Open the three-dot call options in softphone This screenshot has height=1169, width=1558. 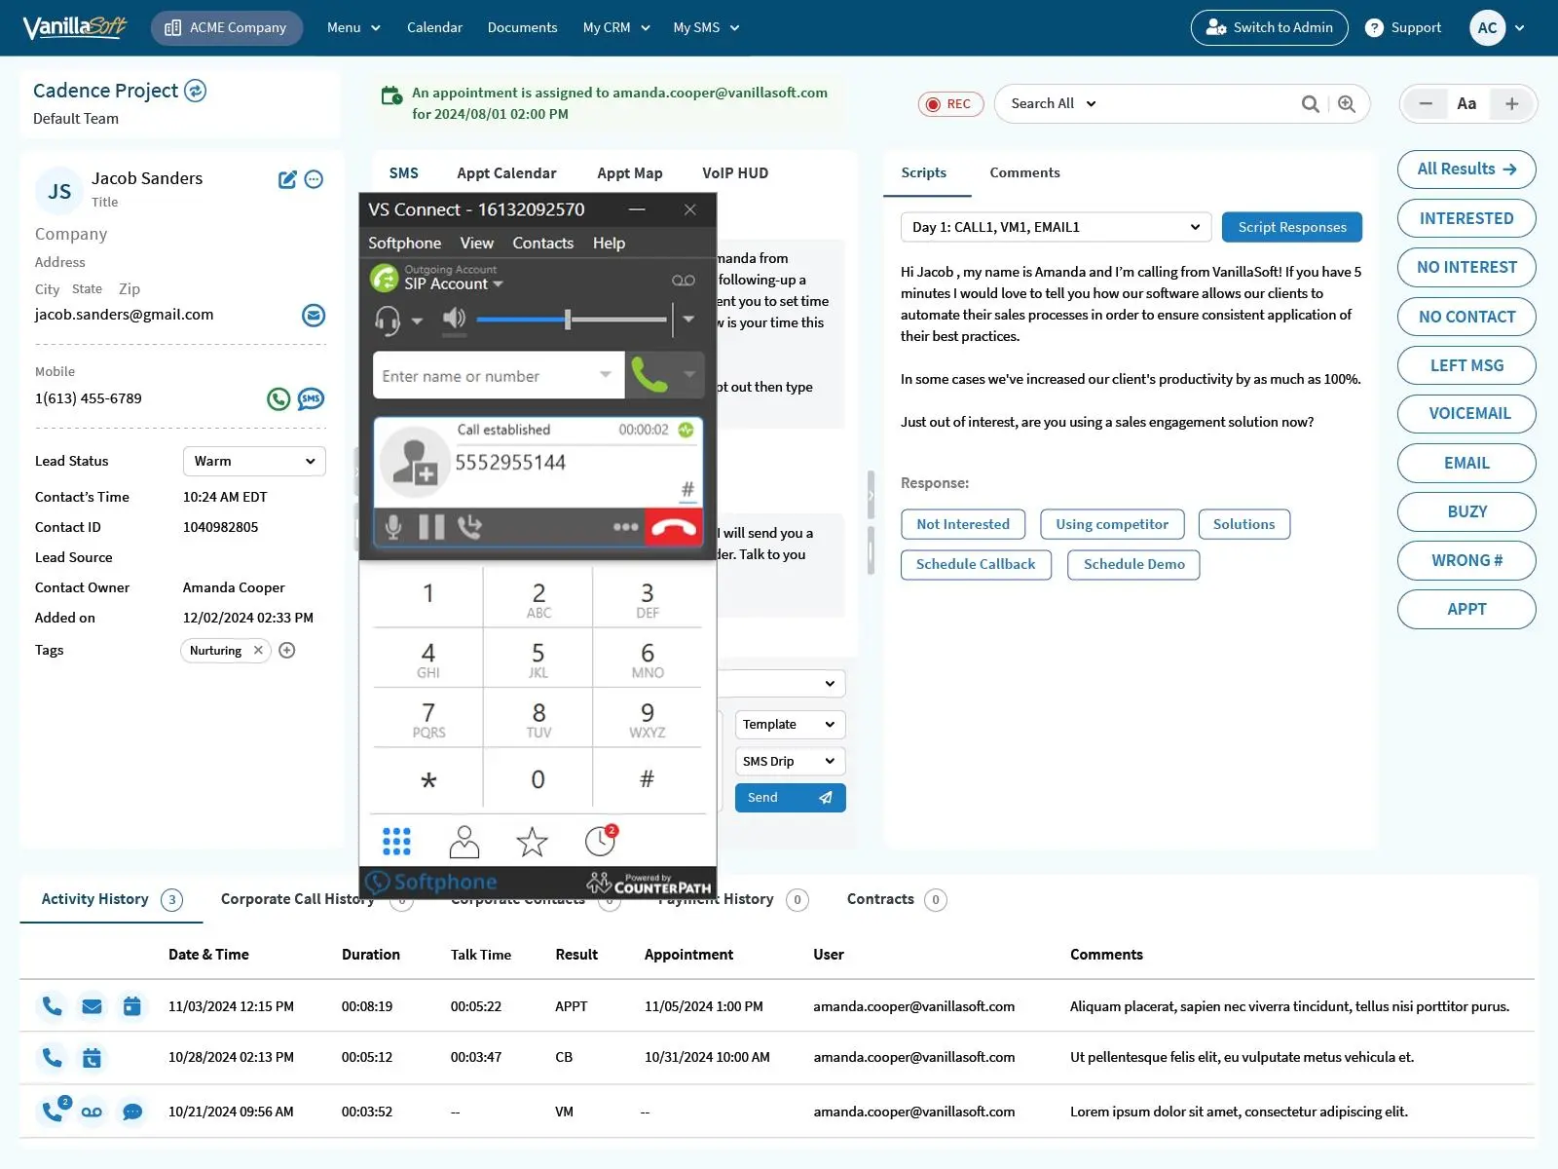tap(625, 527)
